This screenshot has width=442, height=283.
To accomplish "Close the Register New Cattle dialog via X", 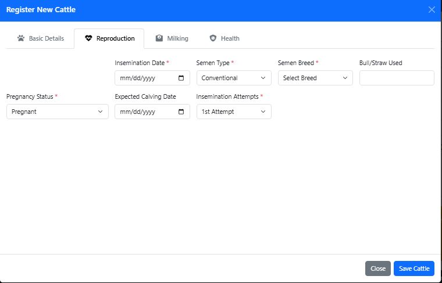I will click(431, 10).
